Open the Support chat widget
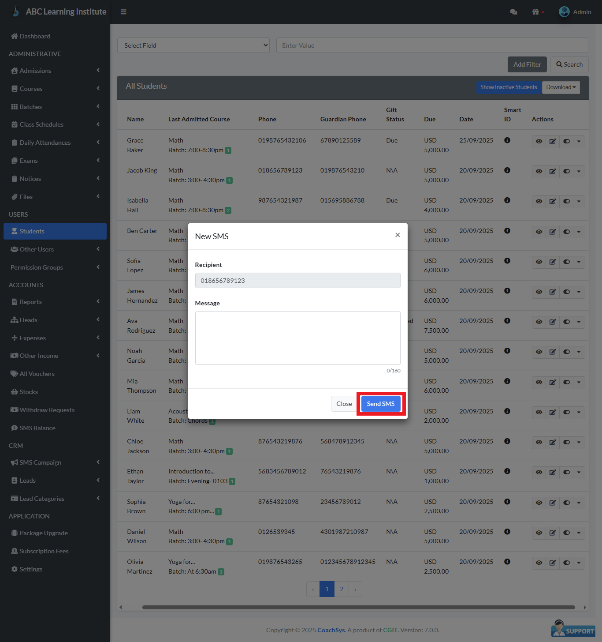602x642 pixels. point(573,629)
